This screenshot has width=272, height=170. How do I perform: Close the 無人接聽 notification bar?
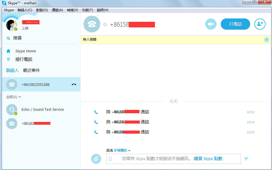[x=267, y=40]
